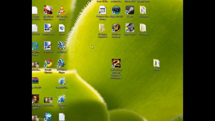Select the Riot Gear folder
The image size is (215, 121).
click(x=143, y=28)
